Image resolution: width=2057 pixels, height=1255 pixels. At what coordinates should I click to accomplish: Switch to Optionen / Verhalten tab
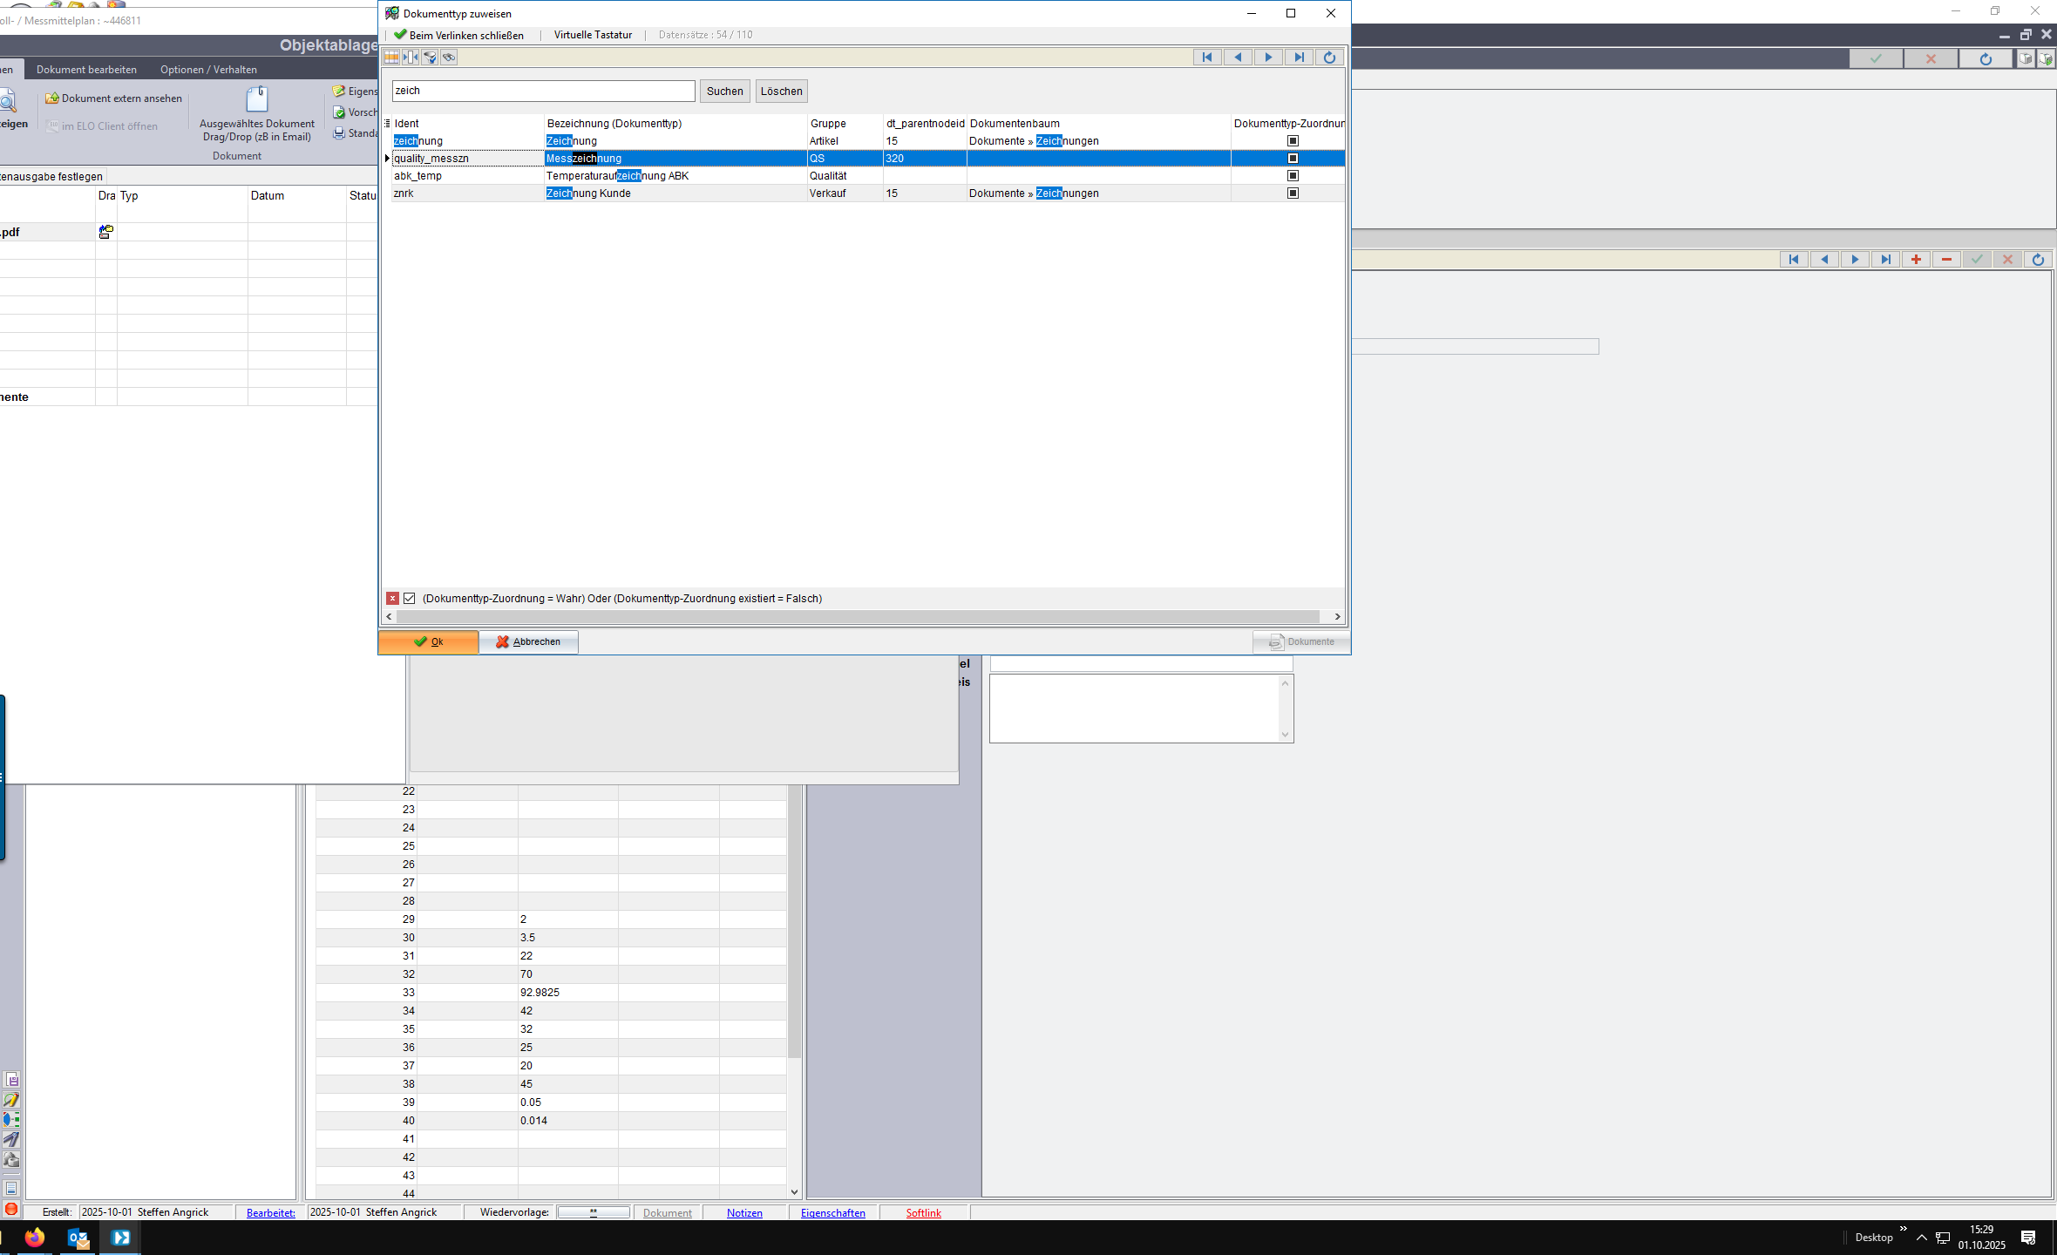(208, 70)
